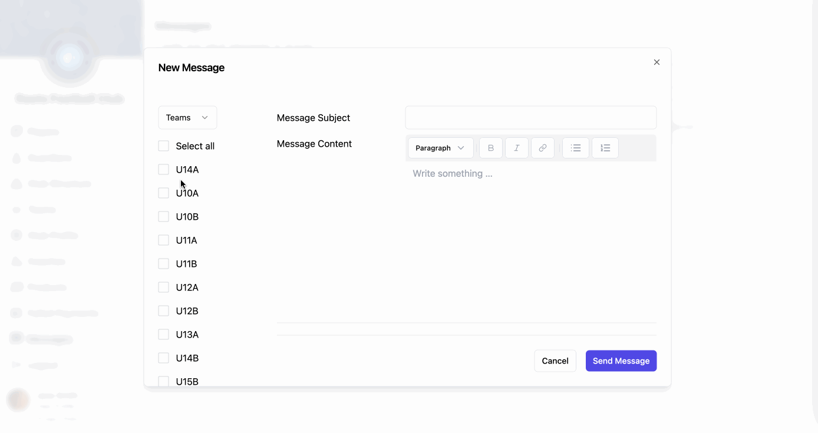Insert a bulleted list

(576, 148)
